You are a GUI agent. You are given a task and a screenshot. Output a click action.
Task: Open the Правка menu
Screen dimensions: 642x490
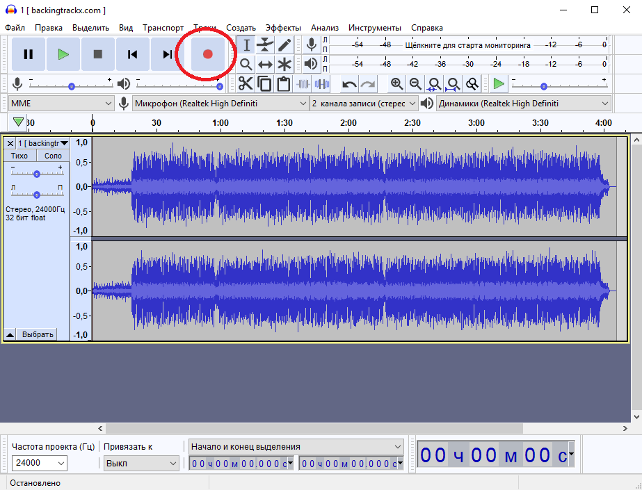pyautogui.click(x=49, y=28)
